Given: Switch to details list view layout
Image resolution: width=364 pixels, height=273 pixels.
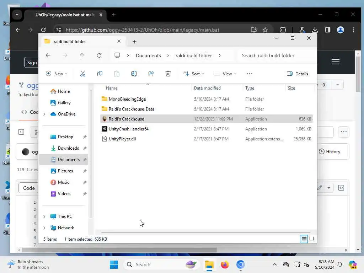Looking at the screenshot, I should 304,239.
